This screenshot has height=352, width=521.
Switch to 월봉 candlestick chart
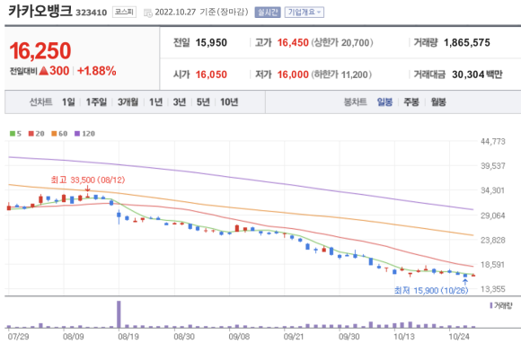tap(438, 102)
